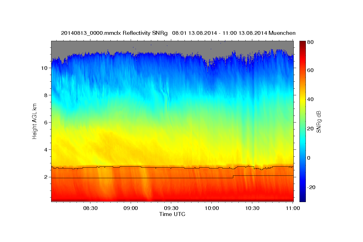This screenshot has height=242, width=363.
Task: Click the plot title text starting with "20140813_0000.mmclx Reflectivity SNRg"
Action: click(178, 33)
